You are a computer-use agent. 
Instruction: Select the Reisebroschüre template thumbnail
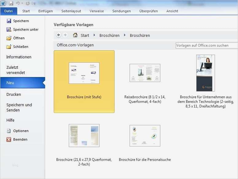tap(145, 73)
